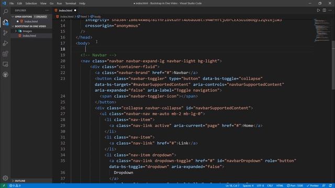Change encoding via UTF-8
This screenshot has height=188, width=335.
click(260, 186)
